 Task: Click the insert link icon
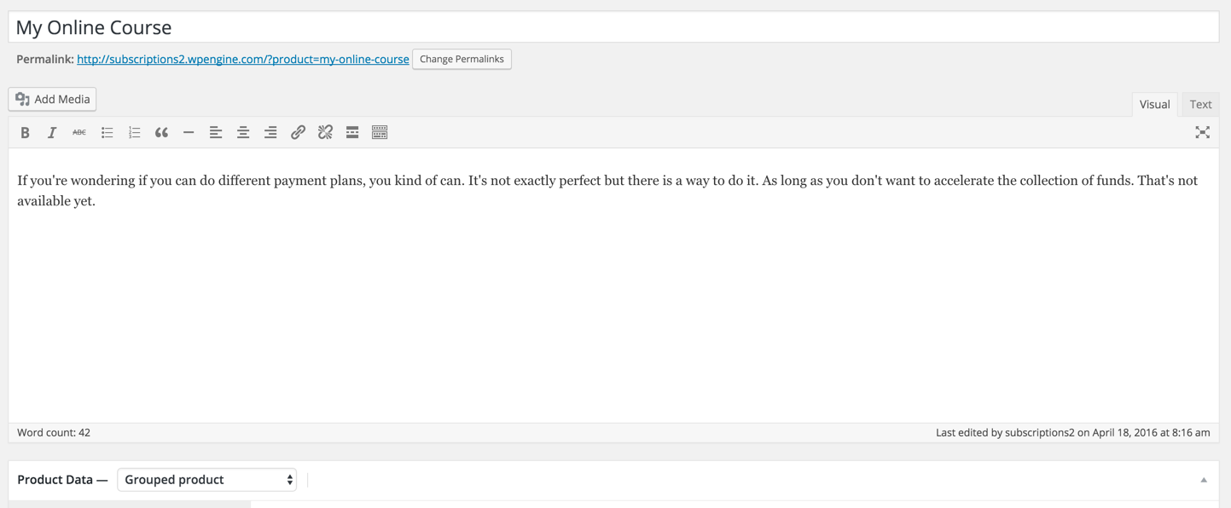(x=298, y=133)
